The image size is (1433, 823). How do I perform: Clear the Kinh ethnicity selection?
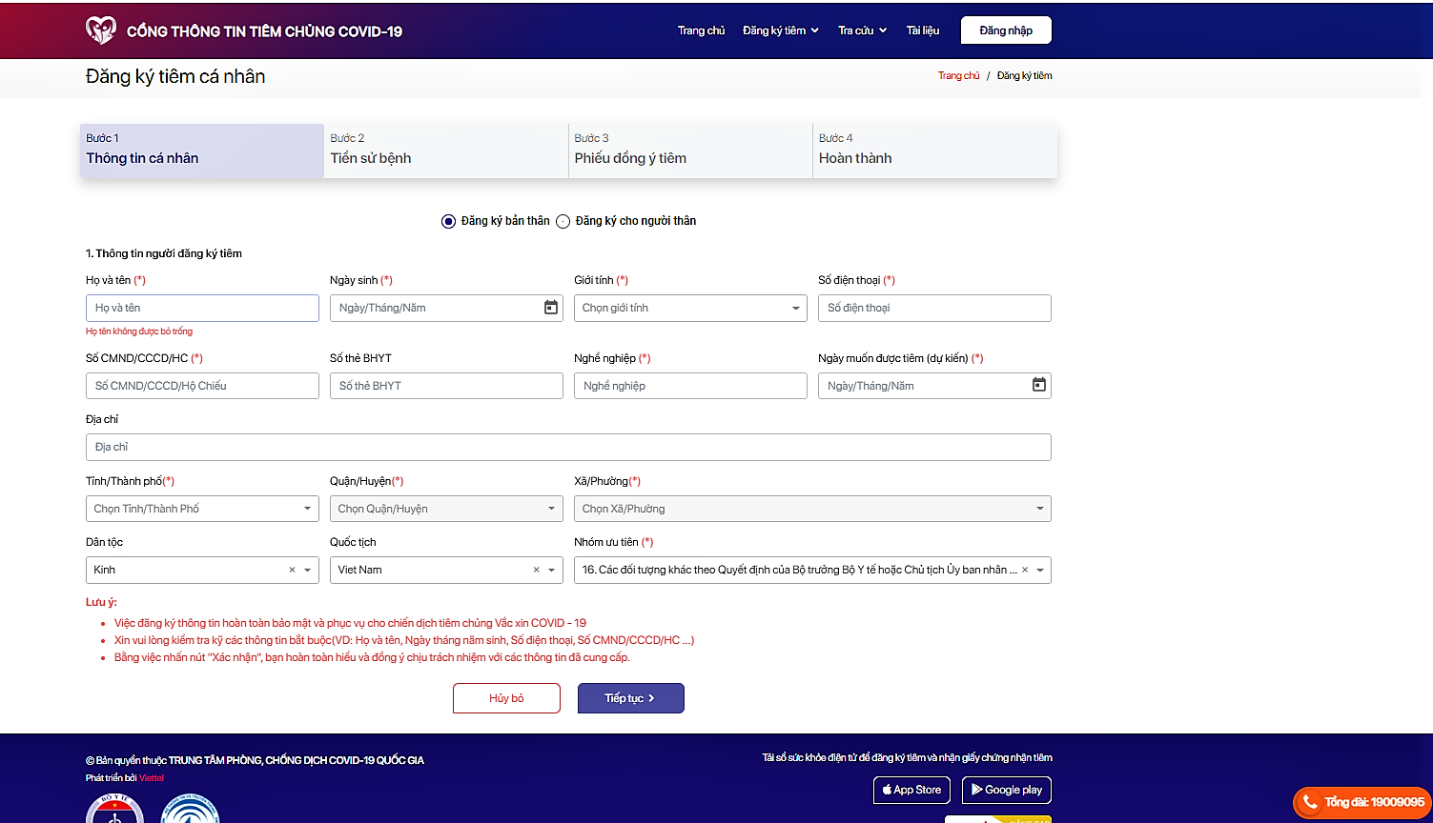(x=292, y=570)
